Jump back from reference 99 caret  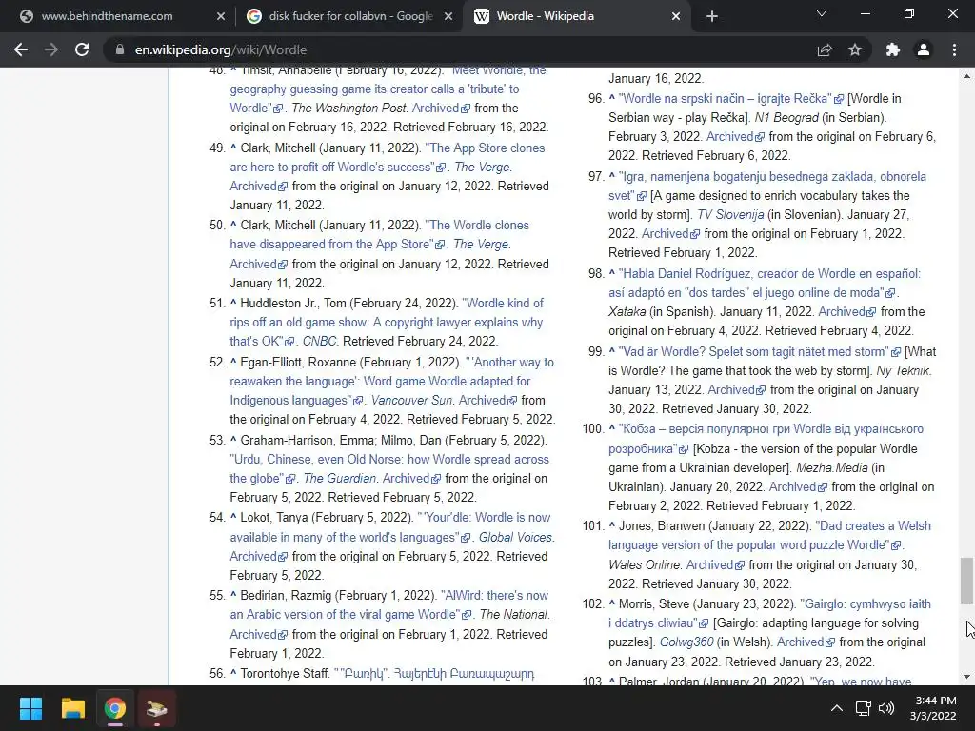612,351
